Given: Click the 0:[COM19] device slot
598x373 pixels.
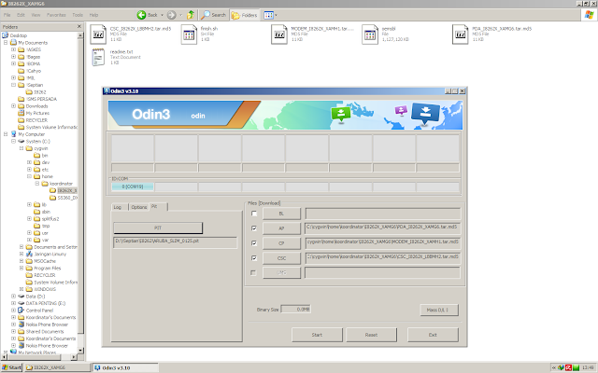Looking at the screenshot, I should (133, 186).
